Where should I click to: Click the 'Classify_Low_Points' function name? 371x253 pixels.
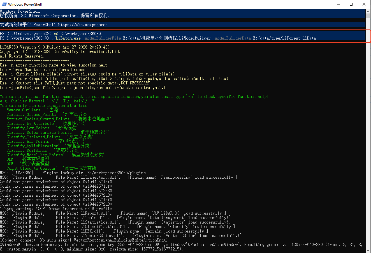point(28,128)
